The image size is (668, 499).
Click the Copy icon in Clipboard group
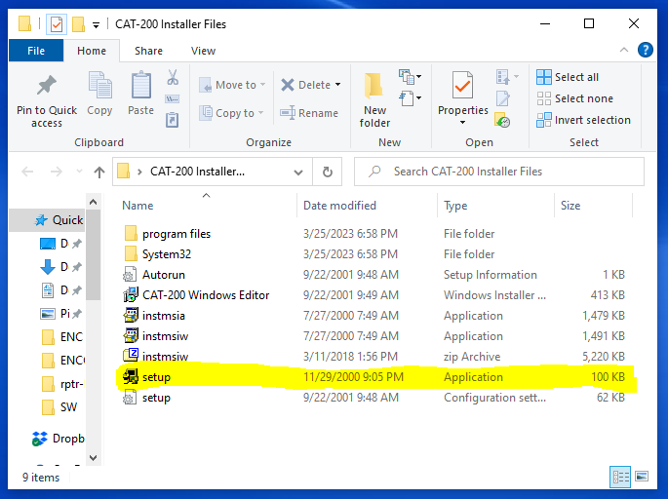99,85
